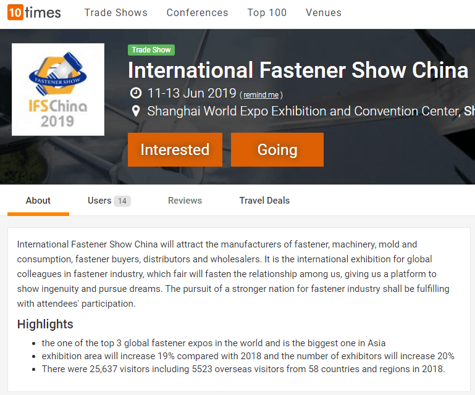Open the Travel Deals tab
Screen dimensions: 475x395
(x=264, y=201)
